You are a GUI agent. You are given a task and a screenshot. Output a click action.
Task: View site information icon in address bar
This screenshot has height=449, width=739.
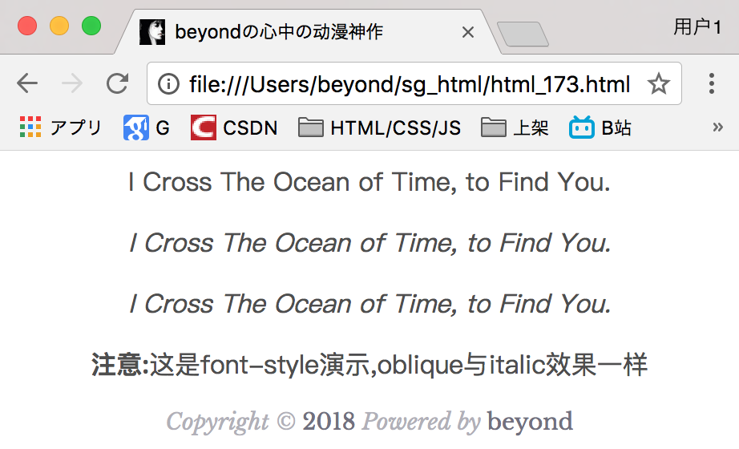[168, 83]
